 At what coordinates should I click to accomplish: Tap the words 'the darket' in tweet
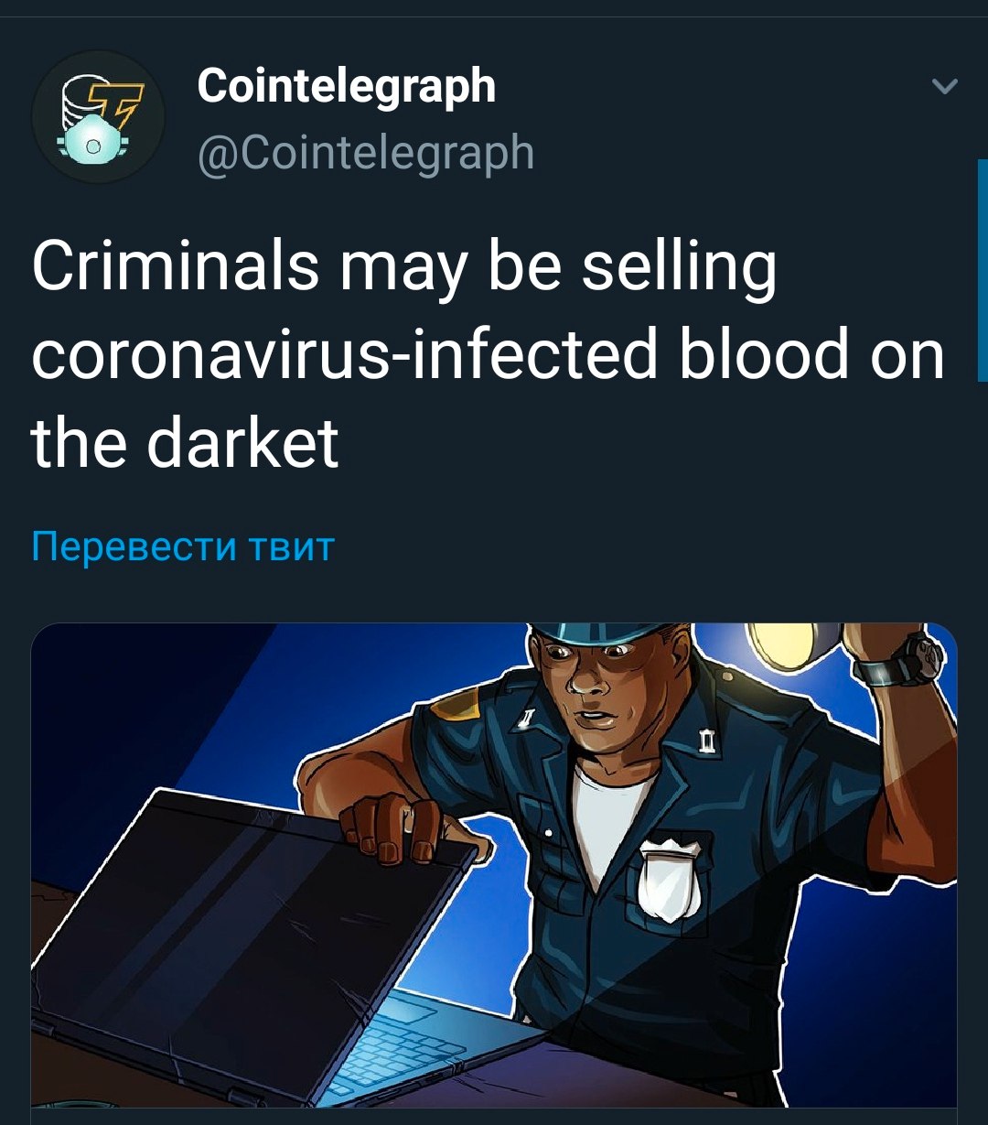click(185, 443)
